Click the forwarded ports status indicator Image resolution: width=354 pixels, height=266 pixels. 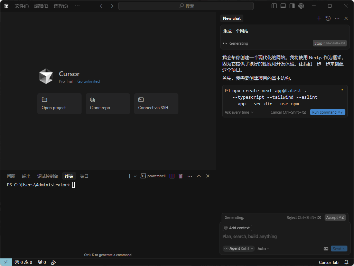tap(42, 263)
